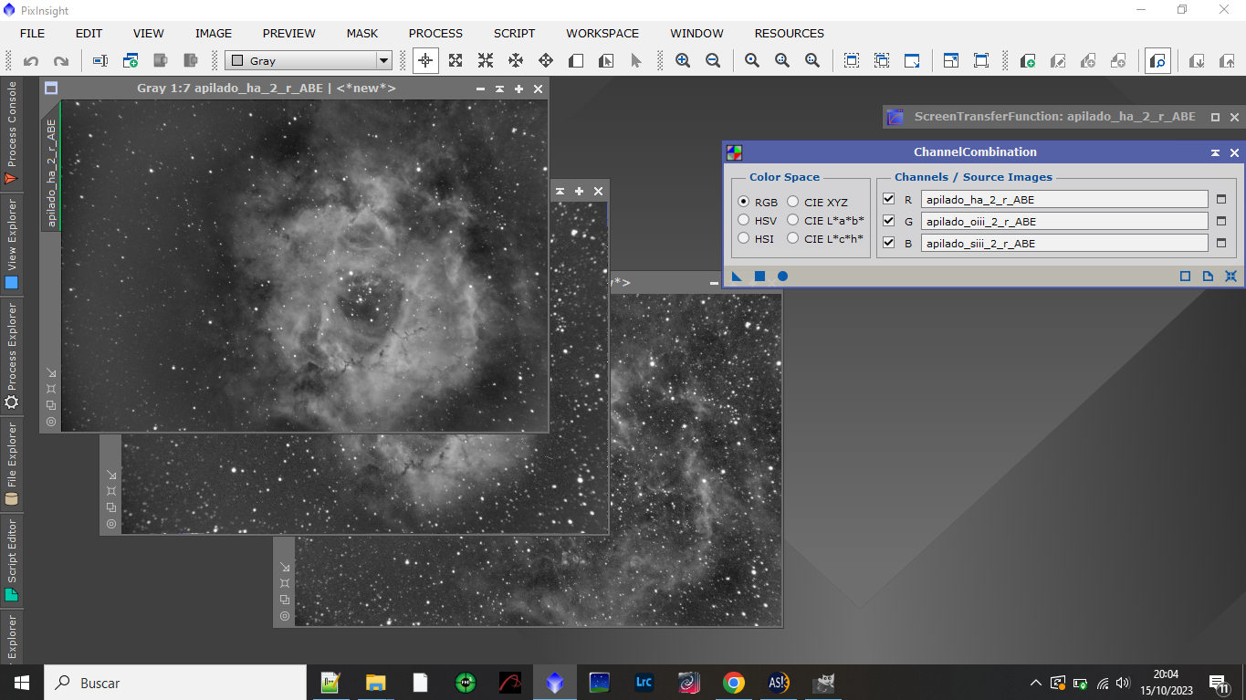Shade the ChannelCombination window
Viewport: 1246px width, 700px height.
coord(1216,153)
